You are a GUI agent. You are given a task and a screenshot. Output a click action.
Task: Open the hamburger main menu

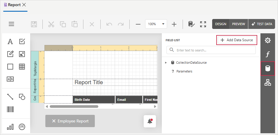tap(11, 24)
